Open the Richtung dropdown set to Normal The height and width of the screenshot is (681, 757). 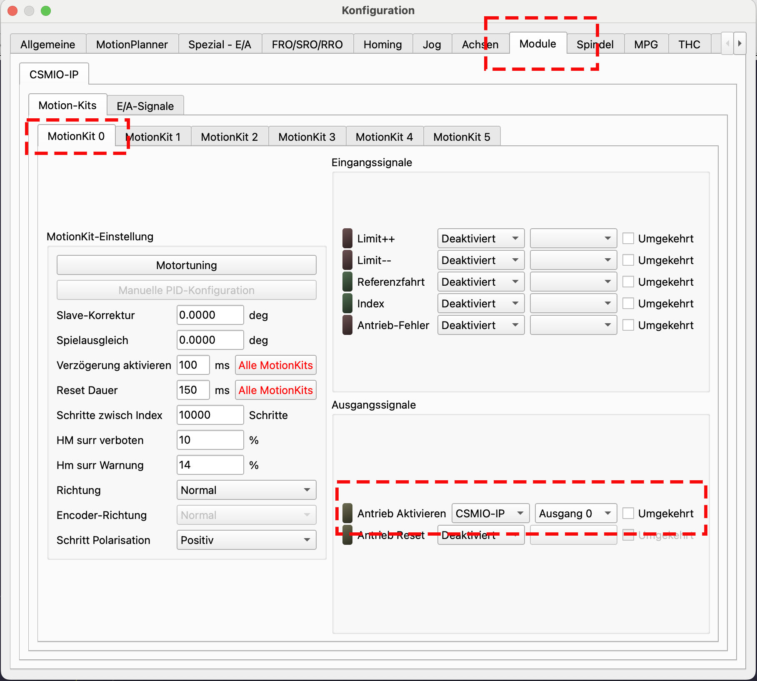[246, 490]
